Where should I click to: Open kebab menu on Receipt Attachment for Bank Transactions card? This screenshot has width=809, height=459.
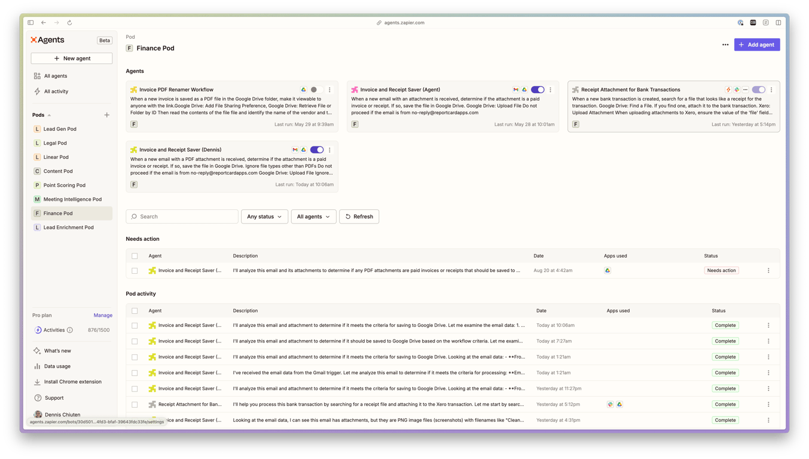[771, 90]
